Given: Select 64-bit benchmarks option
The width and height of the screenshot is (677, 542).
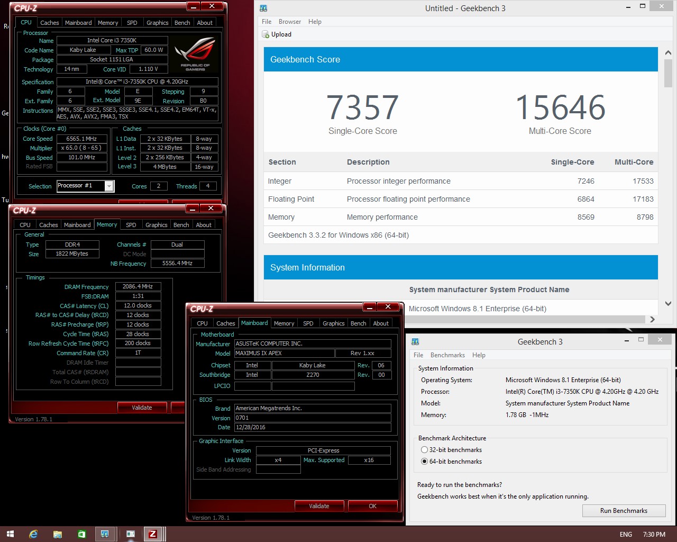Looking at the screenshot, I should pyautogui.click(x=424, y=462).
